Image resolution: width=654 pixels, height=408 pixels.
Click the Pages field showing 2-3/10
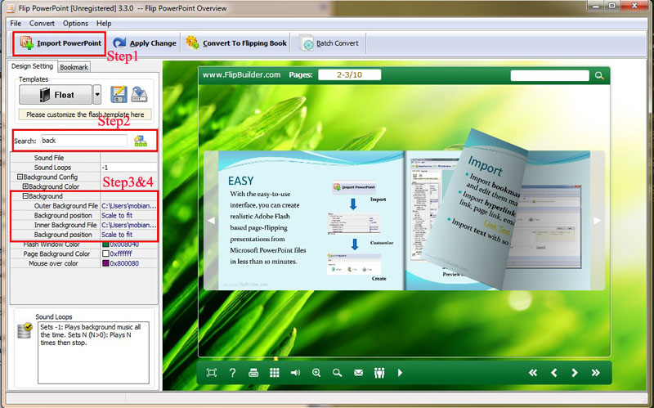(350, 74)
